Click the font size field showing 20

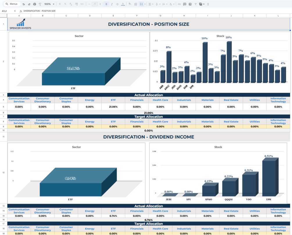95,4
